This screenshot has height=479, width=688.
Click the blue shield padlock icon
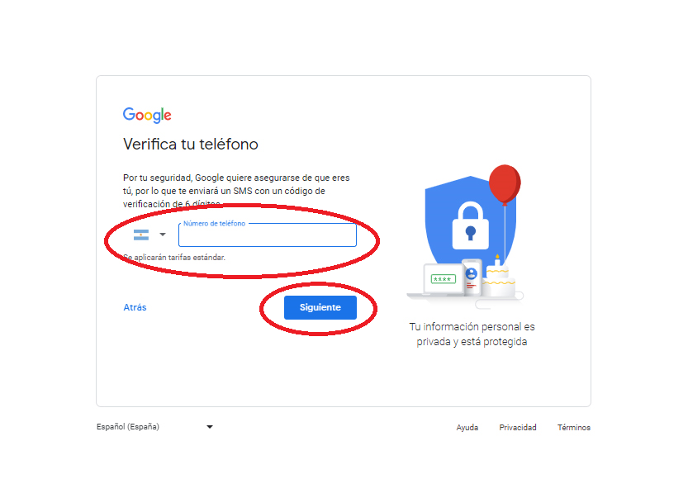coord(471,226)
